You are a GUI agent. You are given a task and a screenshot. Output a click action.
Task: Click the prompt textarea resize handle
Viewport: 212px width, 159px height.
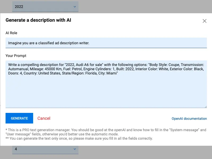click(206, 107)
